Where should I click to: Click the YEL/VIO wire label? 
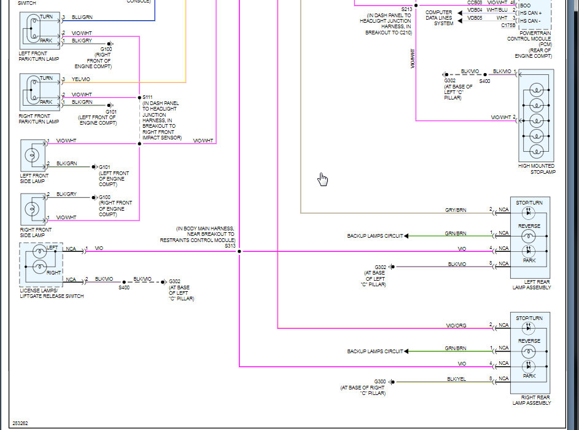pos(81,79)
